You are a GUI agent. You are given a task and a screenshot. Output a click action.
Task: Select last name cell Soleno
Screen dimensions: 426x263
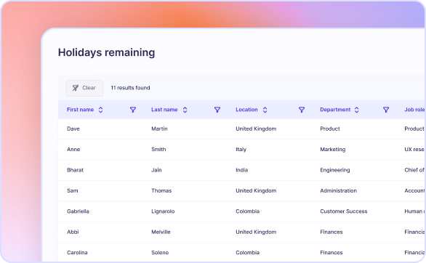coord(160,253)
